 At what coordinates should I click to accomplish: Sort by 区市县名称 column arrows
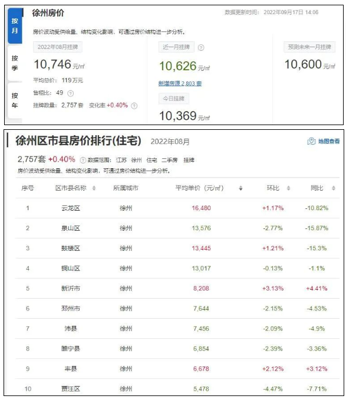94,188
